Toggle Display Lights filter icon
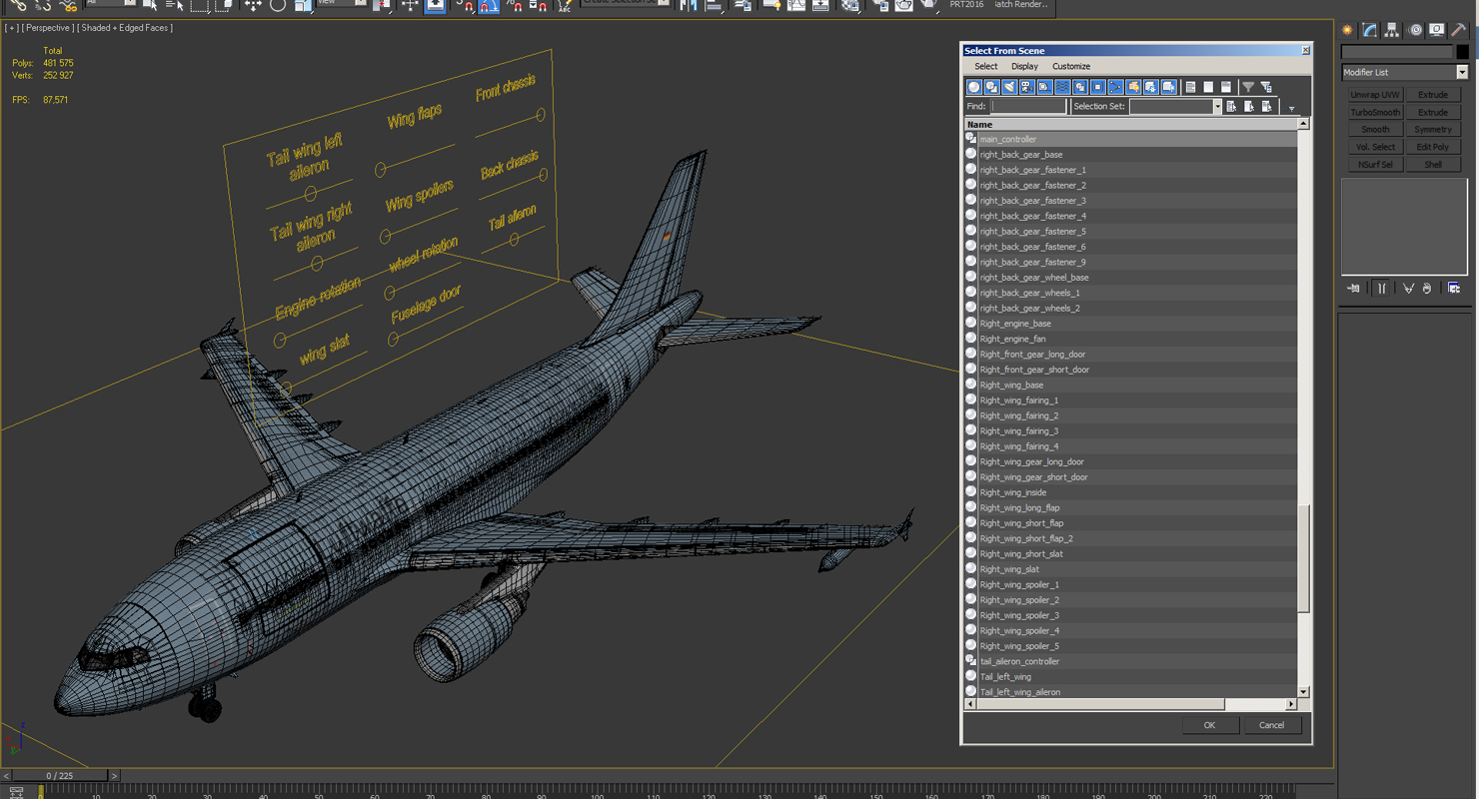 (1009, 87)
